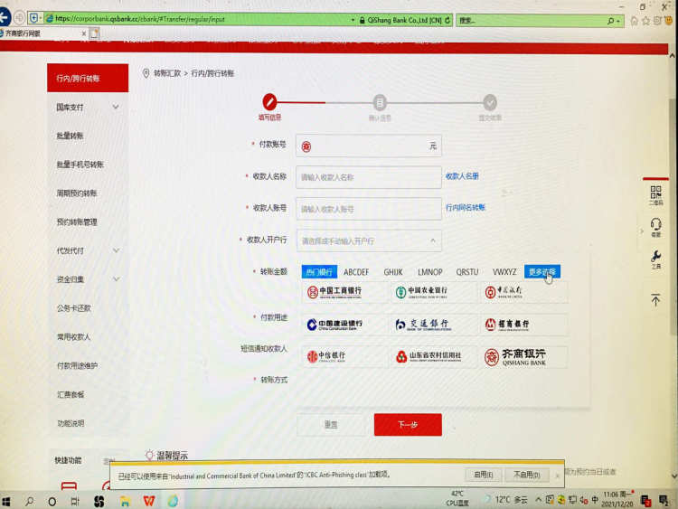678x509 pixels.
Task: Click the 重置 reset button
Action: pos(331,425)
